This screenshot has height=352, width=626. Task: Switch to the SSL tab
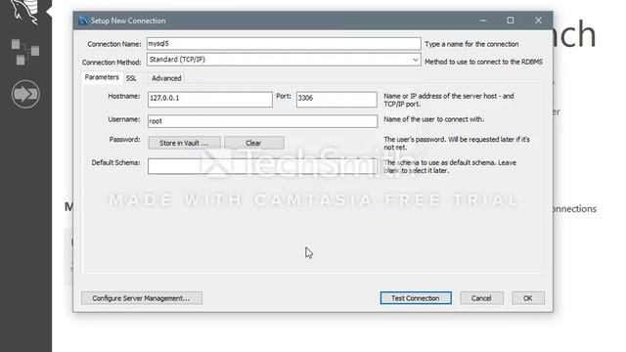point(131,78)
